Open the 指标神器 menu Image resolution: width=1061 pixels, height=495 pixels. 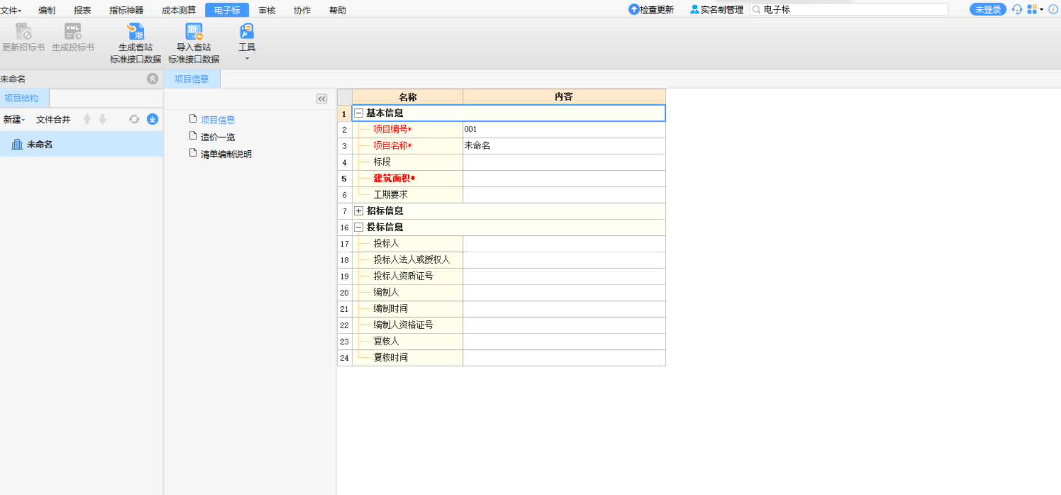[x=127, y=10]
